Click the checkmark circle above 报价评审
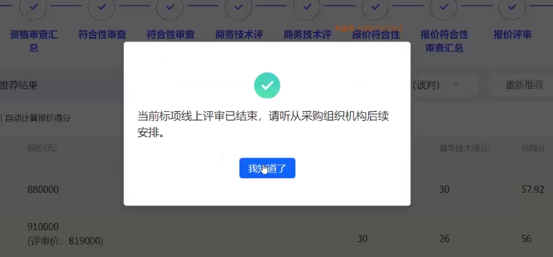This screenshot has width=553, height=257. [x=512, y=7]
